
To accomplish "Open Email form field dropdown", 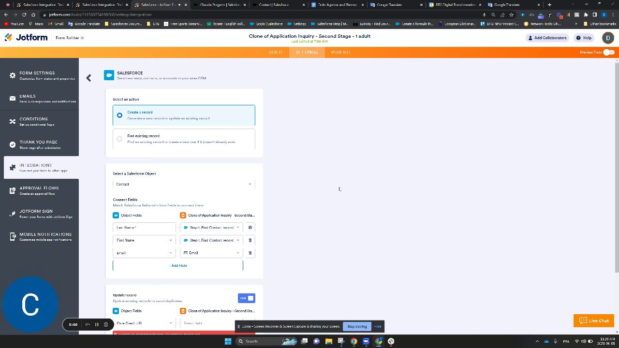I will point(211,253).
